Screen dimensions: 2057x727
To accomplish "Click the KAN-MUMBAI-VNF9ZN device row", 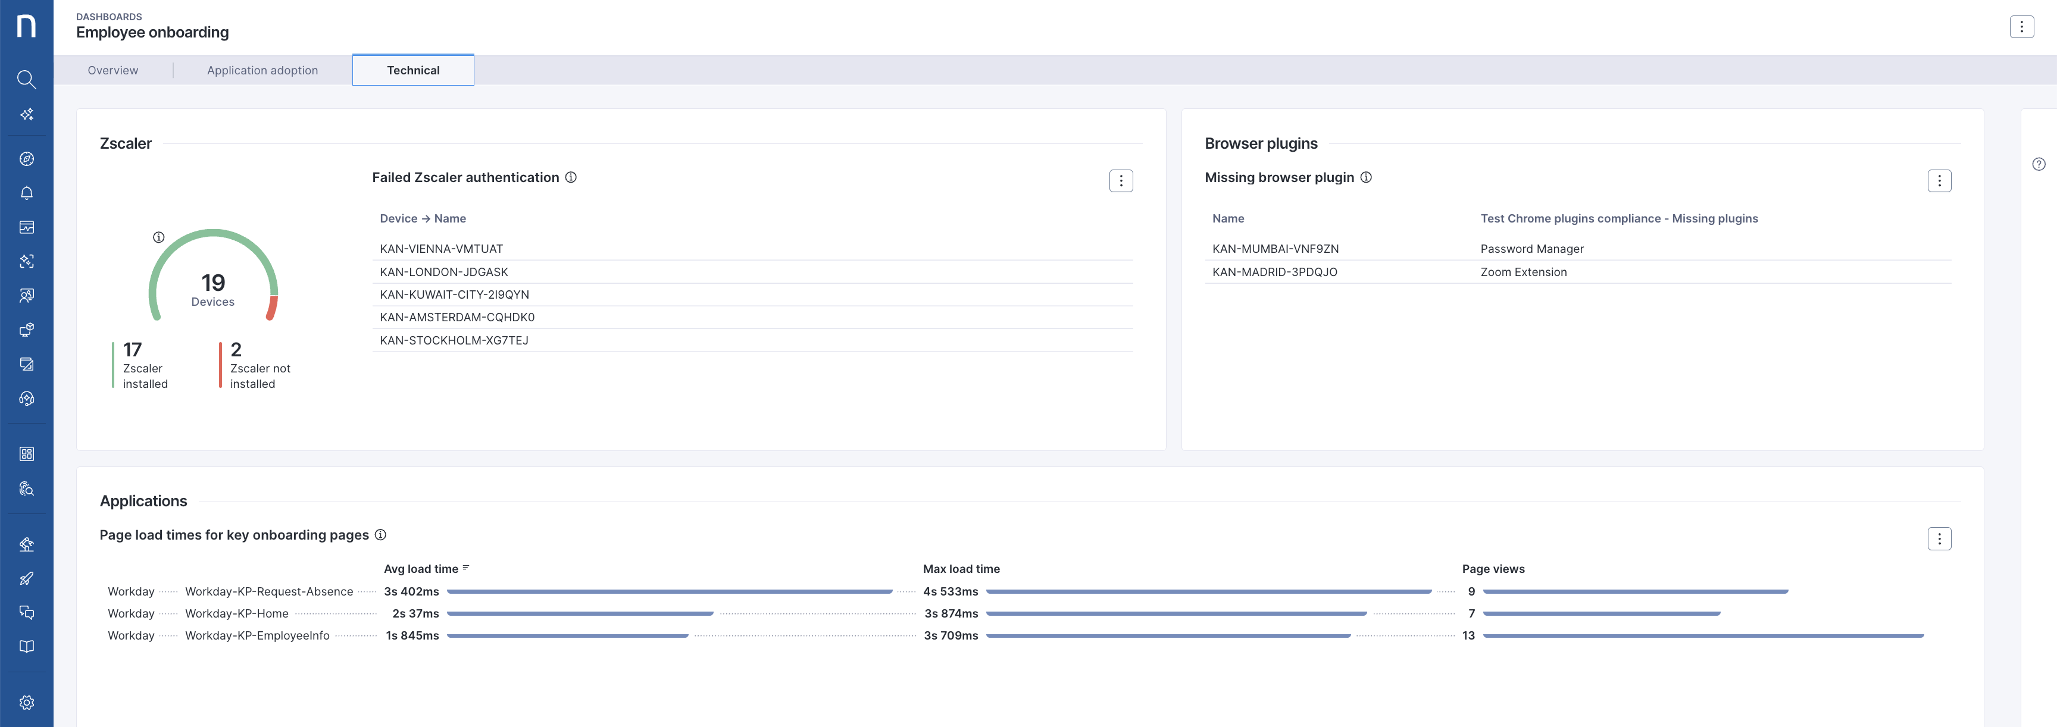I will pos(1276,249).
